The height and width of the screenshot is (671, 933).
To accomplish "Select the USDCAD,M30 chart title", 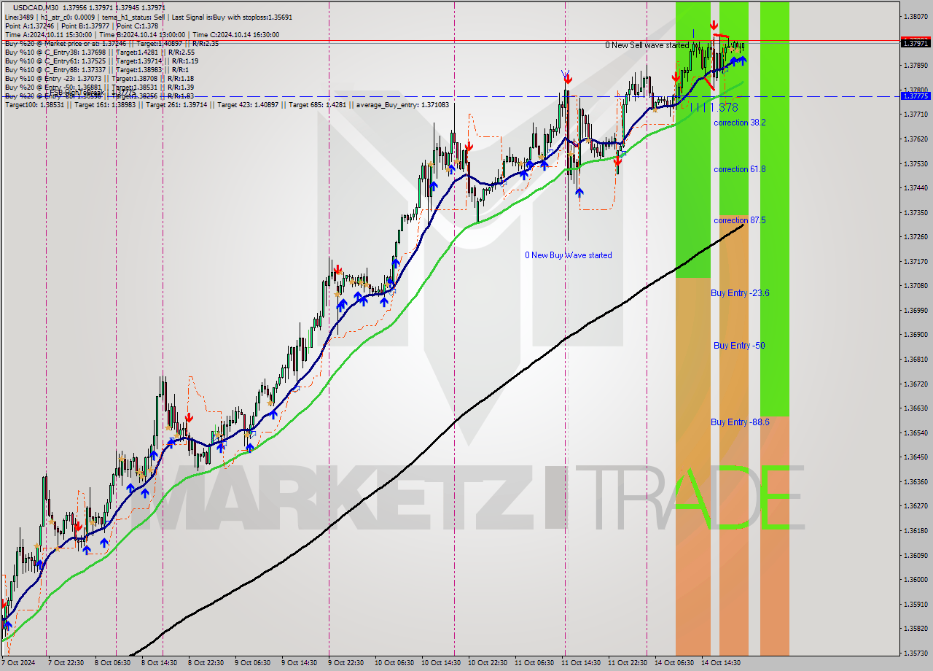I will coord(36,7).
